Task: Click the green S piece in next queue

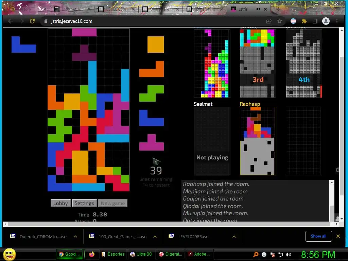Action: click(x=152, y=93)
